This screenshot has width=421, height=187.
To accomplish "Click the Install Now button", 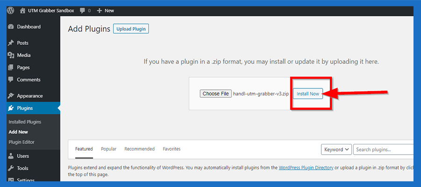I will click(x=308, y=94).
